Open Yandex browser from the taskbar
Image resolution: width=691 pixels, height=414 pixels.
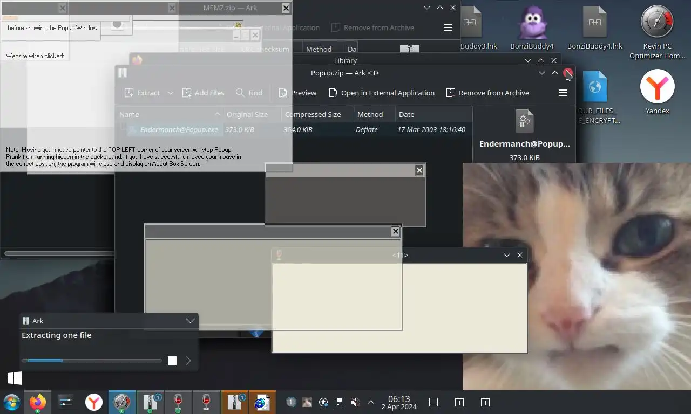coord(94,402)
